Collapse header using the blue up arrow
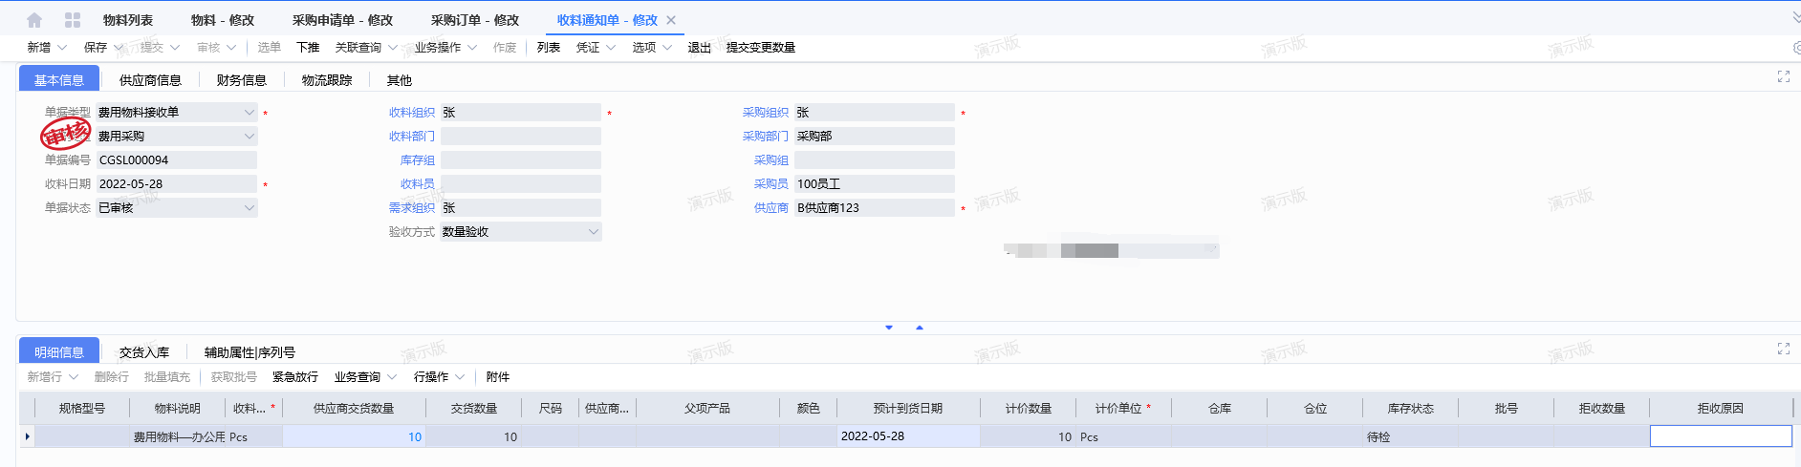The height and width of the screenshot is (467, 1801). point(920,328)
